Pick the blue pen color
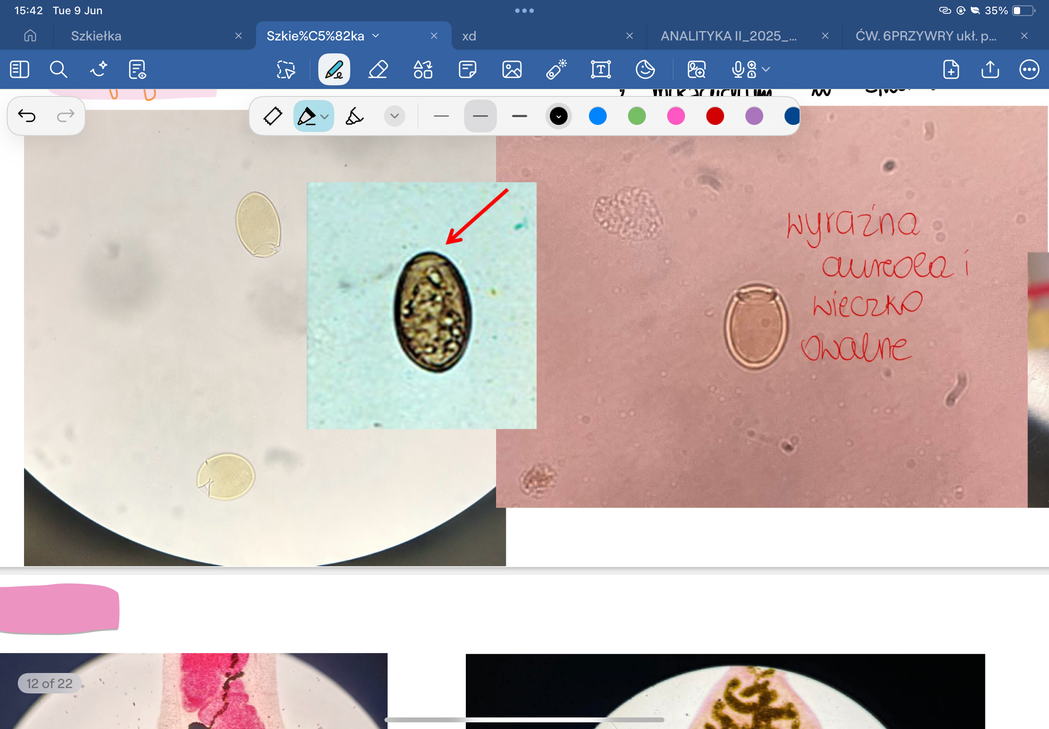 (598, 116)
